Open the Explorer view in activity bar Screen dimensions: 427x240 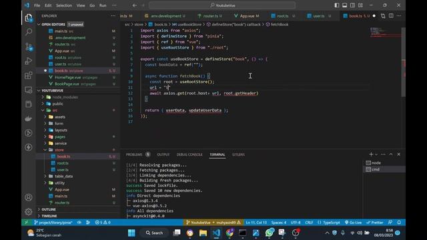pyautogui.click(x=29, y=18)
